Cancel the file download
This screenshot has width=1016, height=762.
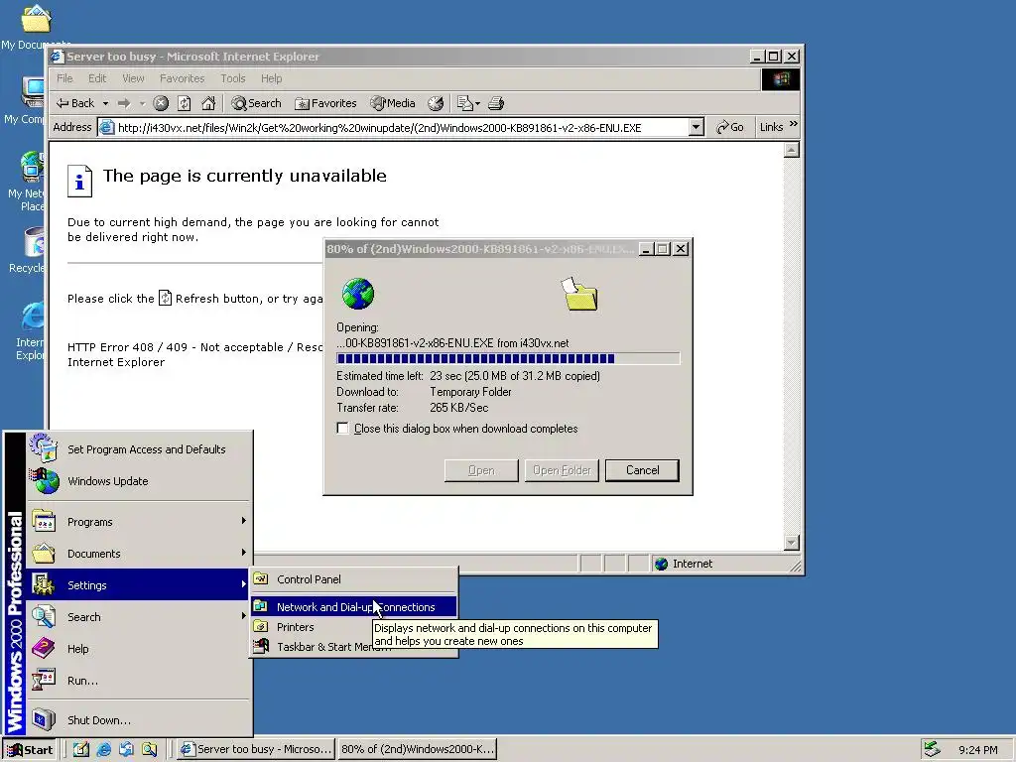click(x=642, y=470)
